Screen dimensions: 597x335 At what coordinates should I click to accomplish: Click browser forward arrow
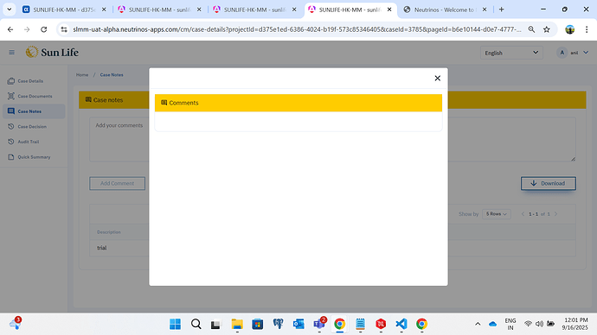coord(27,29)
